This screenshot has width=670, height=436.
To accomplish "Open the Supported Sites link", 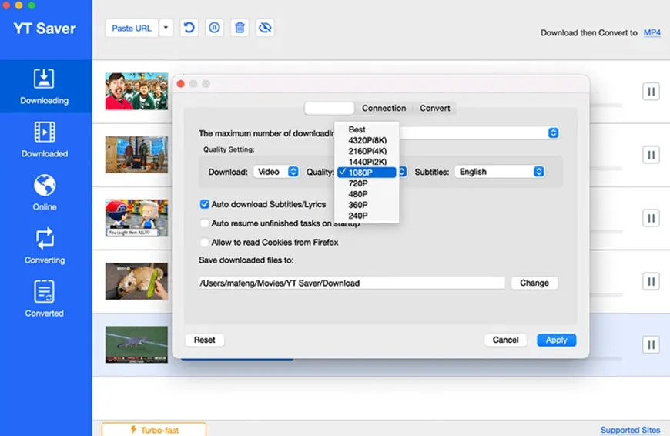I will click(x=630, y=430).
